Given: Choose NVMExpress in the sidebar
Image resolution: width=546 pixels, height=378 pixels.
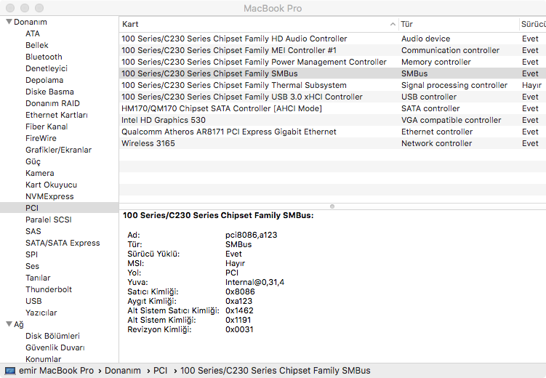Looking at the screenshot, I should click(x=49, y=196).
